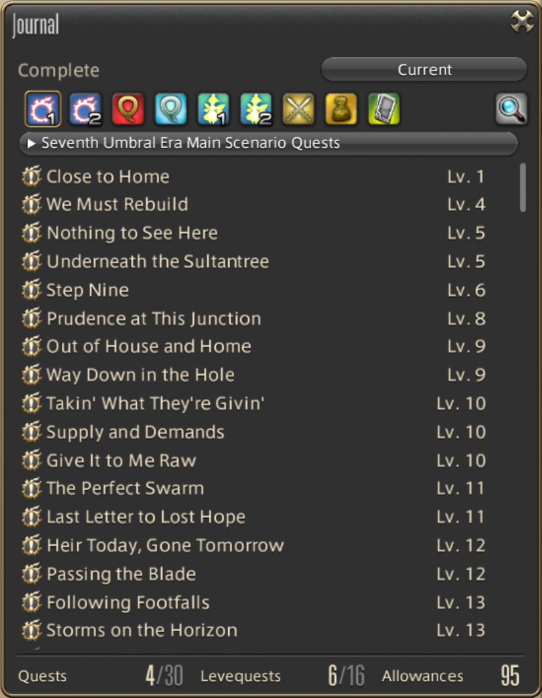The height and width of the screenshot is (698, 542).
Task: Click the Storms on the Horizon quest
Action: click(x=141, y=631)
